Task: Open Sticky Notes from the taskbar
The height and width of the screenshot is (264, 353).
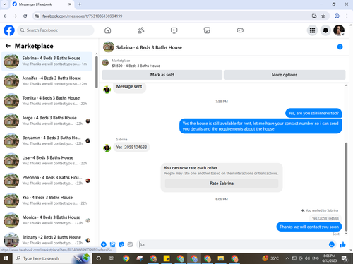Action: click(x=167, y=258)
